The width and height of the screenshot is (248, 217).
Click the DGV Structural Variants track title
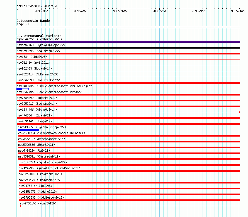(x=39, y=36)
